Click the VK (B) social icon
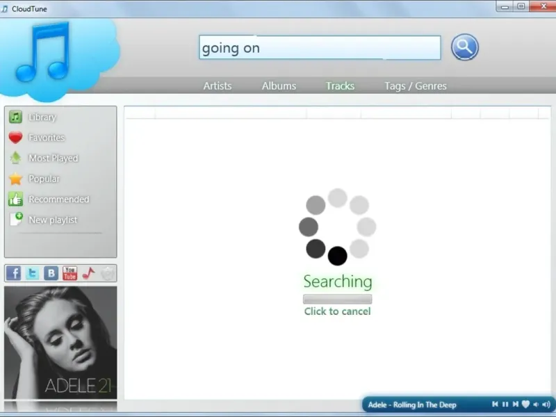556x417 pixels. click(51, 273)
